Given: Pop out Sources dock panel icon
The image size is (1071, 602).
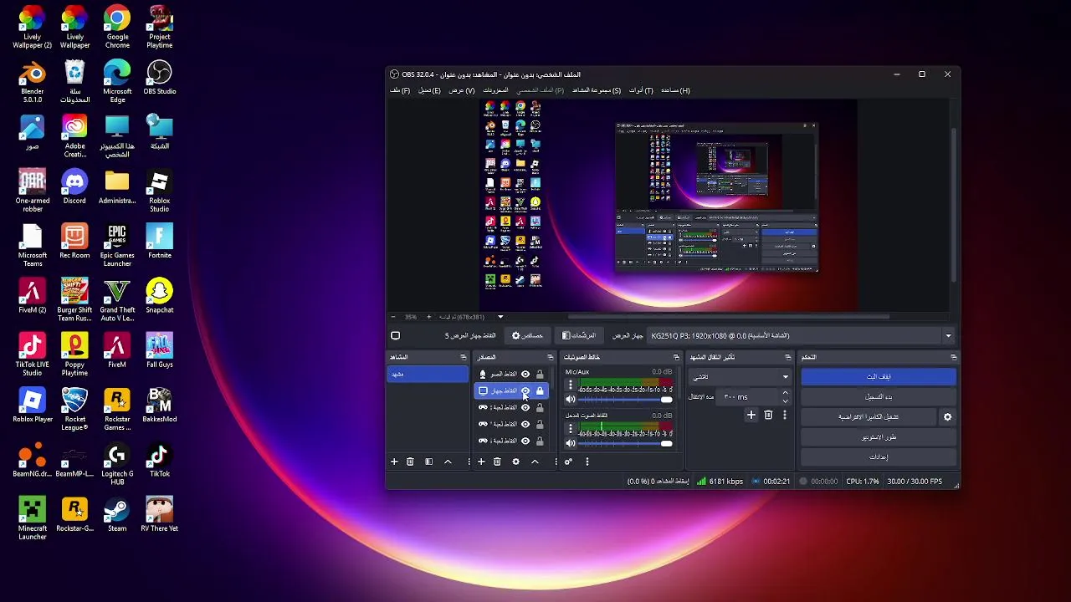Looking at the screenshot, I should tap(550, 357).
